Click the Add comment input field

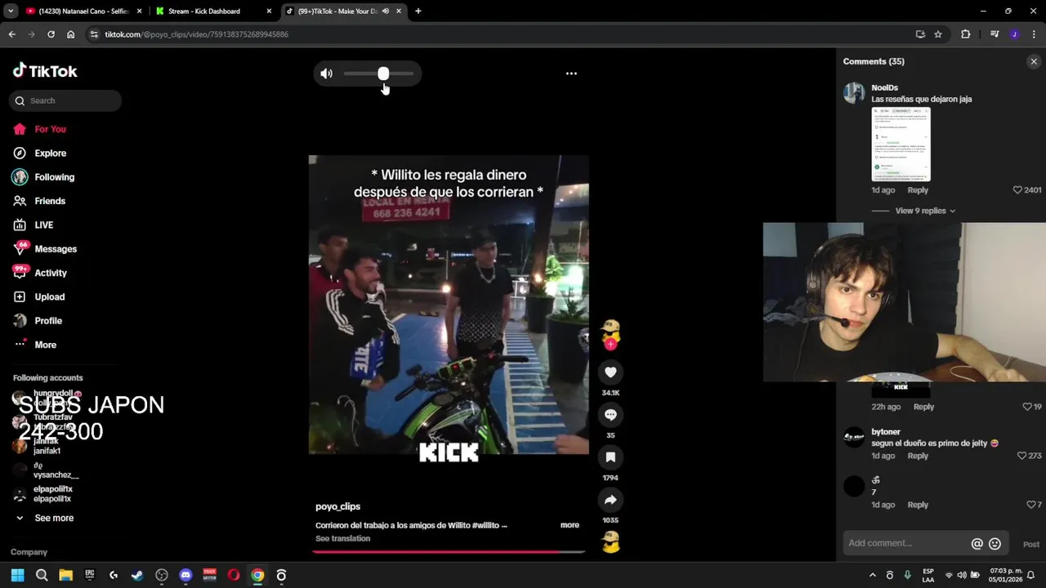(x=907, y=544)
